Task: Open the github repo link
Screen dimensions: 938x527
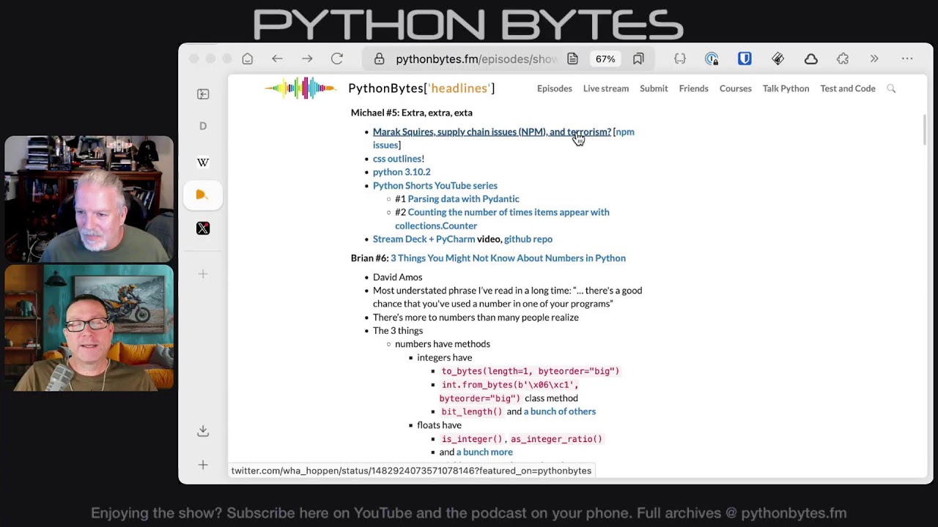Action: [x=528, y=239]
